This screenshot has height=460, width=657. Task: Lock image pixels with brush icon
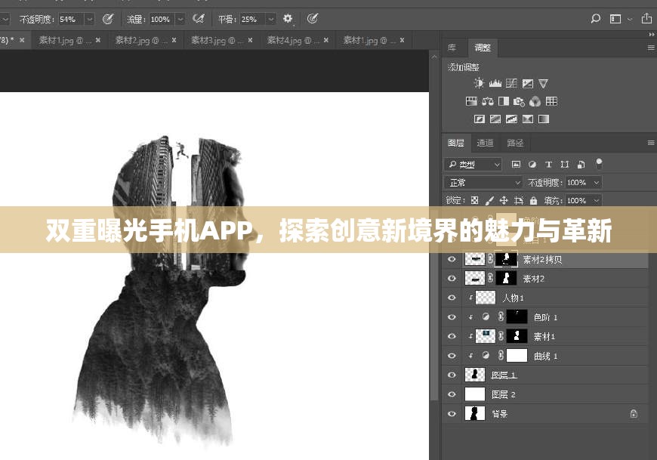[x=489, y=201]
